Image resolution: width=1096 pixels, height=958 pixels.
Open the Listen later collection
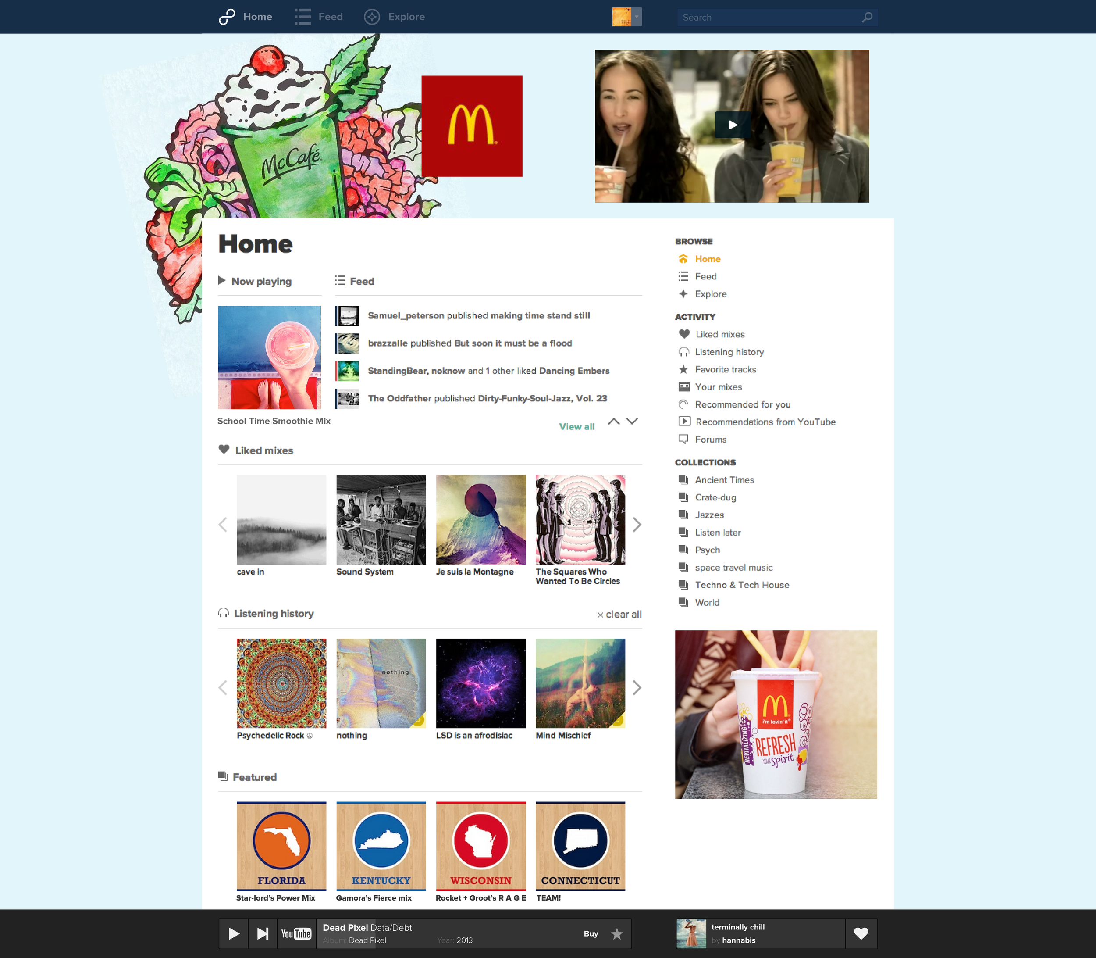click(x=718, y=533)
